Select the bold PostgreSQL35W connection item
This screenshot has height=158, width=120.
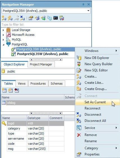pos(43,54)
